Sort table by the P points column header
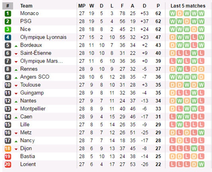Image resolution: width=212 pixels, height=172 pixels. [158, 6]
